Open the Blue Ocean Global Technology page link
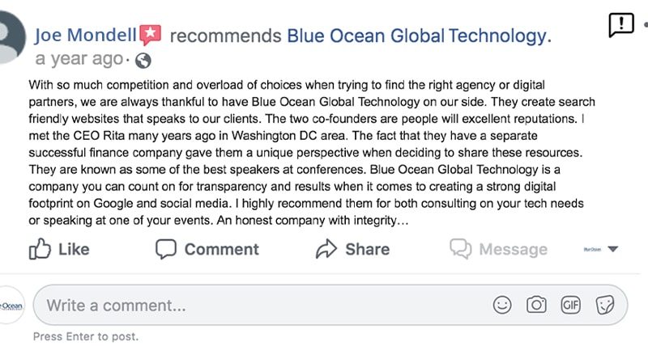648x346 pixels. [416, 36]
